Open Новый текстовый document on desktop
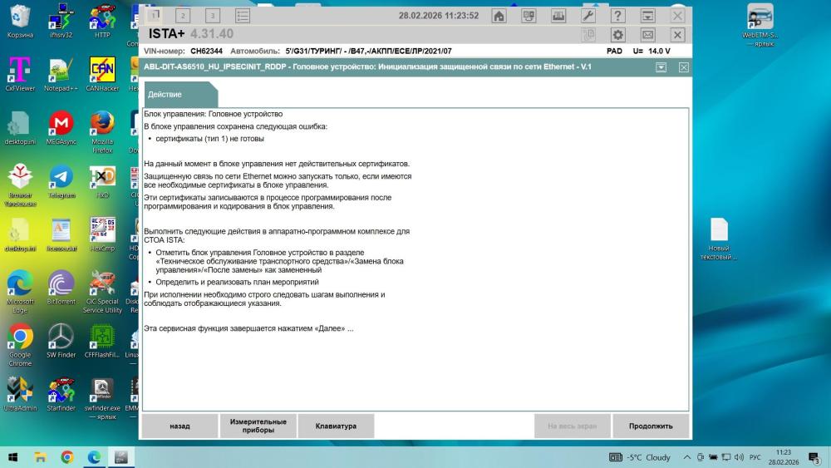This screenshot has height=468, width=831. click(x=719, y=239)
